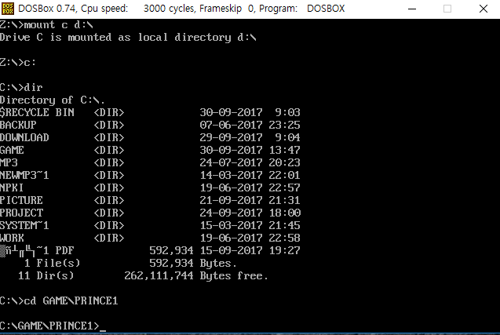The width and height of the screenshot is (500, 335).
Task: Click the 'Z:\>c:' command line
Action: tap(18, 63)
